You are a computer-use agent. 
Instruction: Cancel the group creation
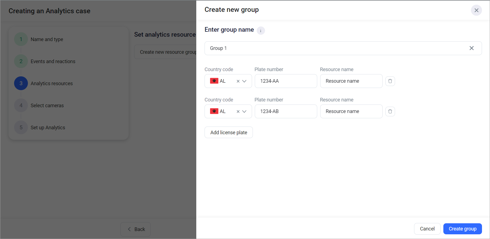427,229
